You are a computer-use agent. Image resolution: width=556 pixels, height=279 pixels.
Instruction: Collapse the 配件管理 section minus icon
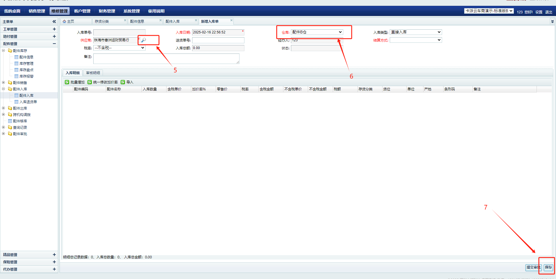(54, 44)
